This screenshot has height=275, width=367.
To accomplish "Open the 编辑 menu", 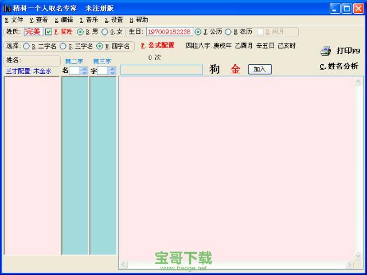I will (x=64, y=20).
